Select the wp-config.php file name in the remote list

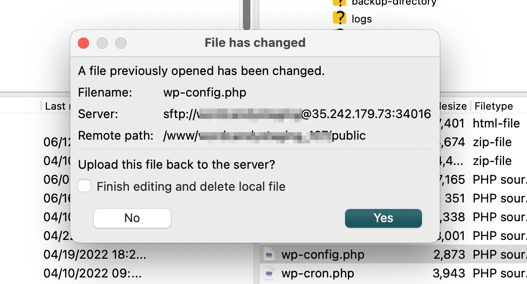(x=323, y=255)
